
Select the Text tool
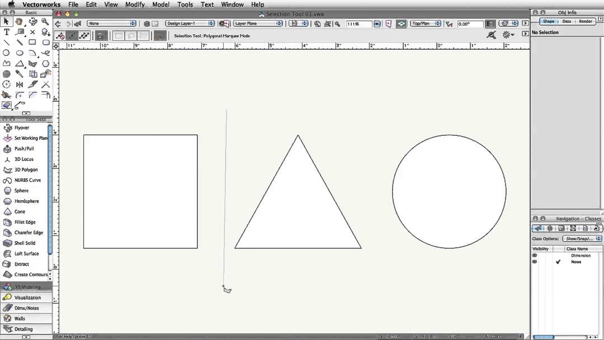pos(6,32)
